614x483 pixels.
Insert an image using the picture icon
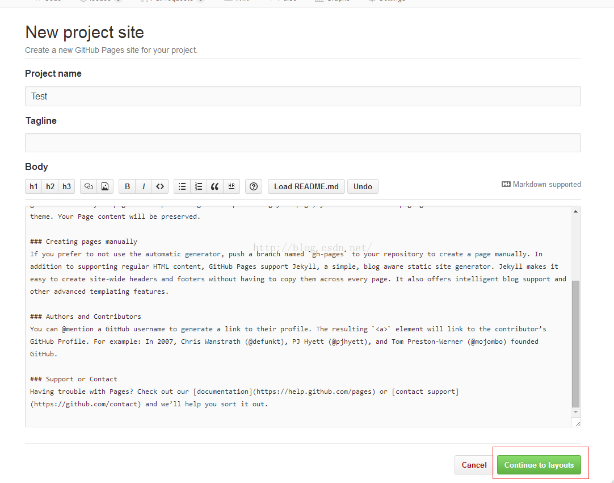coord(105,186)
